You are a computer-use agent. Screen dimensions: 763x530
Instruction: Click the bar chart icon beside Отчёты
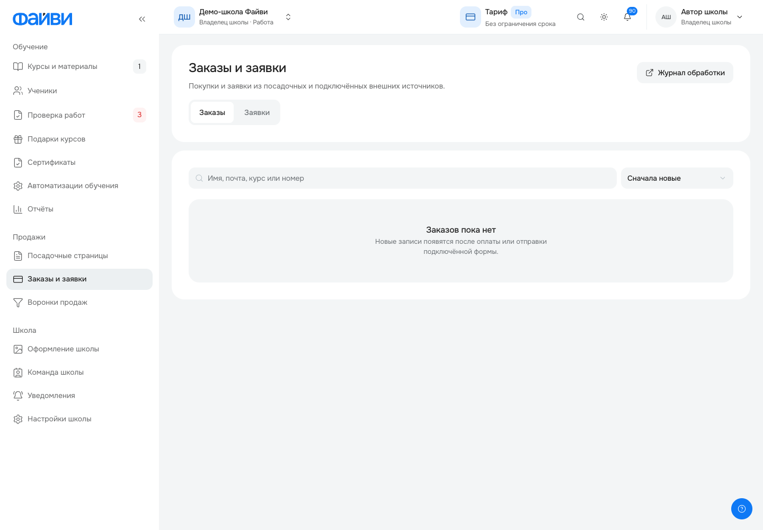[18, 209]
